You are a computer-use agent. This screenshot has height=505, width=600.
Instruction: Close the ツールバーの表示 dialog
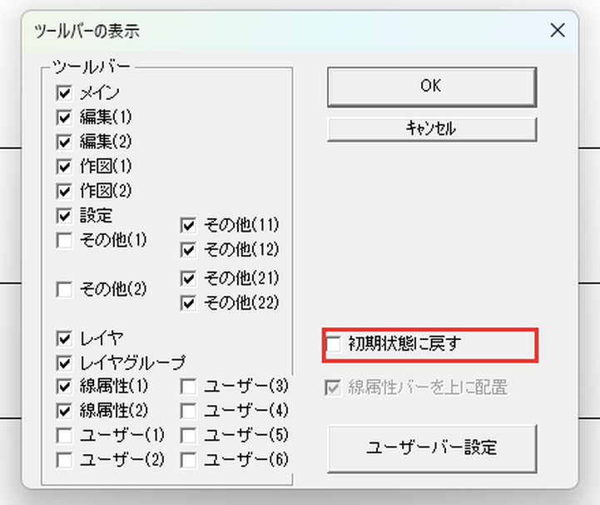558,30
